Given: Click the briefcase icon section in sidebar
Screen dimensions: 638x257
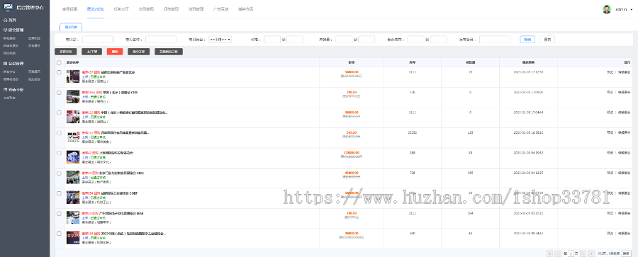Looking at the screenshot, I should point(5,64).
